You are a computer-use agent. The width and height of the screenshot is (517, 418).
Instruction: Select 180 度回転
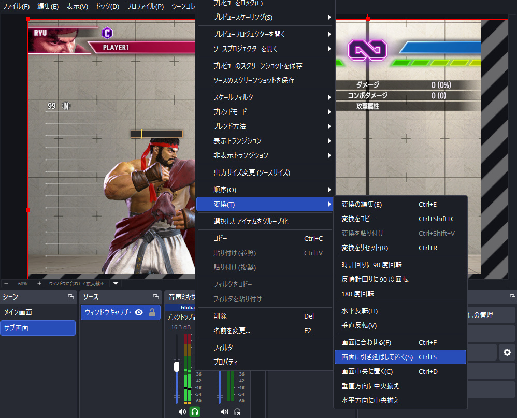400,294
